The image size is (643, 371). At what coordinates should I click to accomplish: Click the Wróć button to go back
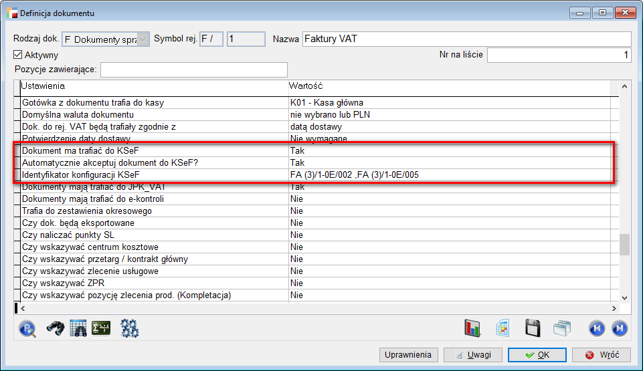pyautogui.click(x=602, y=355)
